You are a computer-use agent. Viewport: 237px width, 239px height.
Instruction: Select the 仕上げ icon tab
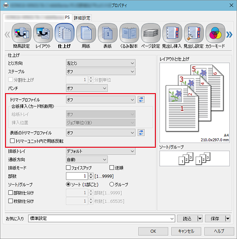(x=65, y=36)
